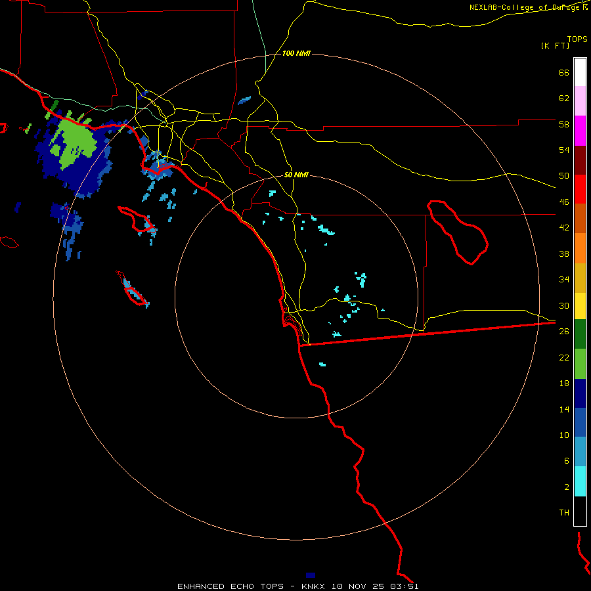Click the 10 legend value
This screenshot has width=591, height=591.
pyautogui.click(x=564, y=435)
